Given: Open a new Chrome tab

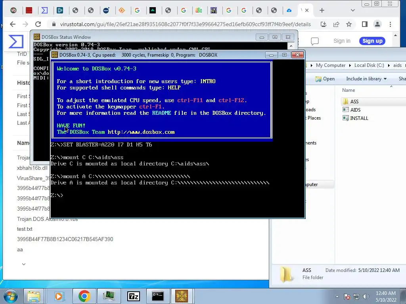Looking at the screenshot, I should (322, 10).
